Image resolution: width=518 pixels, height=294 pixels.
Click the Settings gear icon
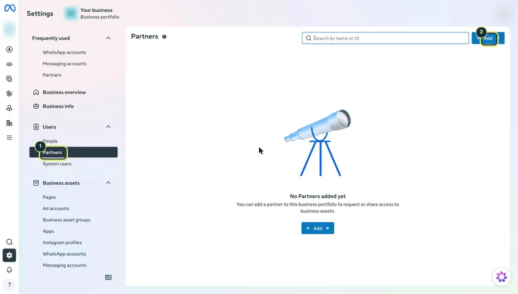pyautogui.click(x=9, y=255)
